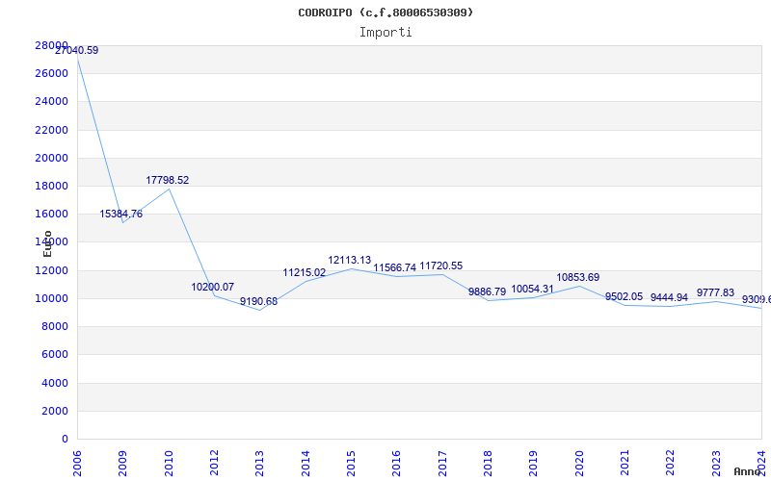771x481 pixels.
Task: Click the y-axis value 24000
Action: coord(52,102)
